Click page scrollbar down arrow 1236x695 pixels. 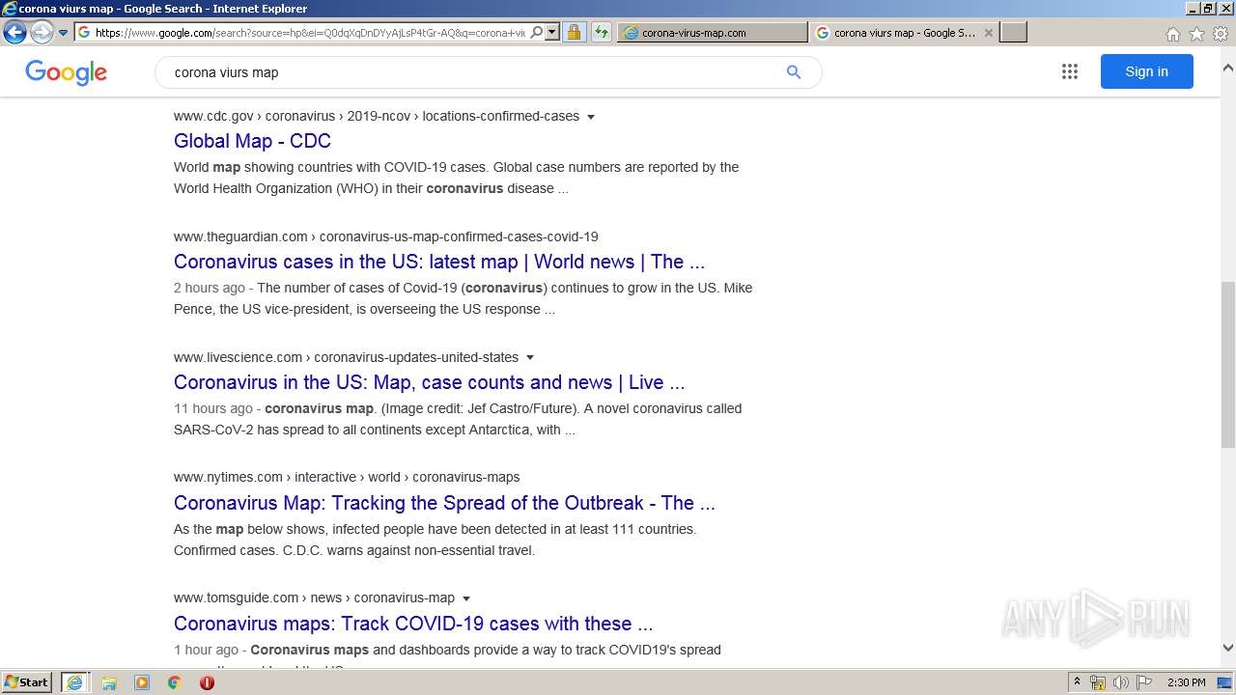1228,648
